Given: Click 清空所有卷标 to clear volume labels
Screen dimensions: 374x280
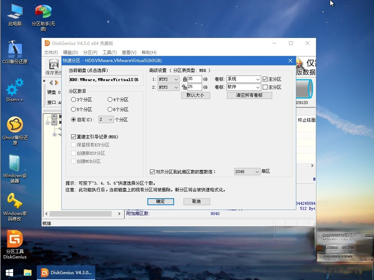Looking at the screenshot, I should 249,95.
